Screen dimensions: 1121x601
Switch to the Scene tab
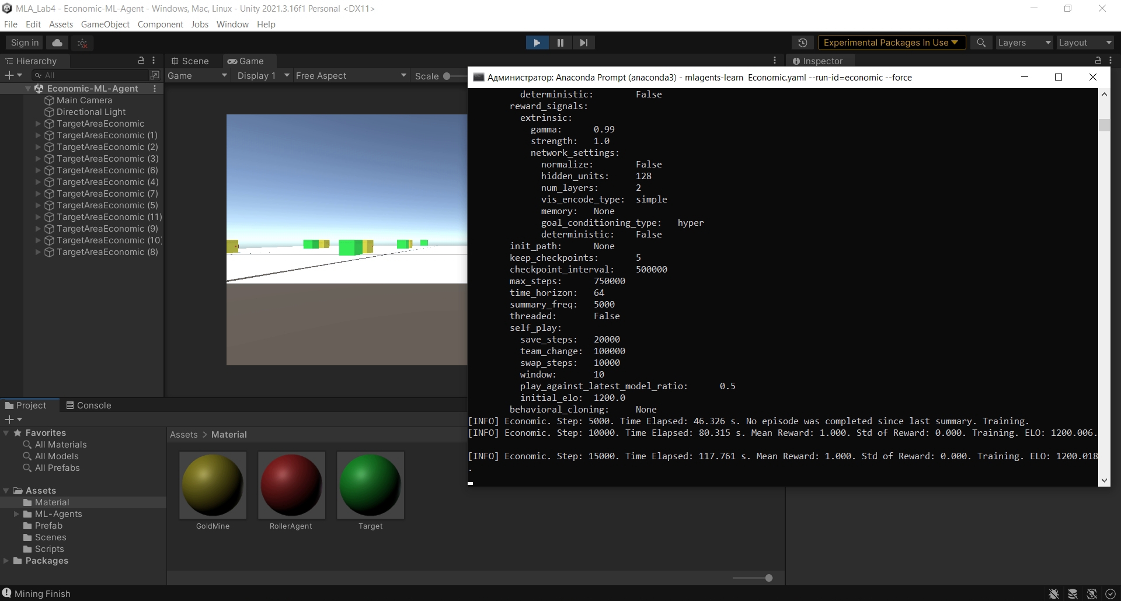click(190, 61)
